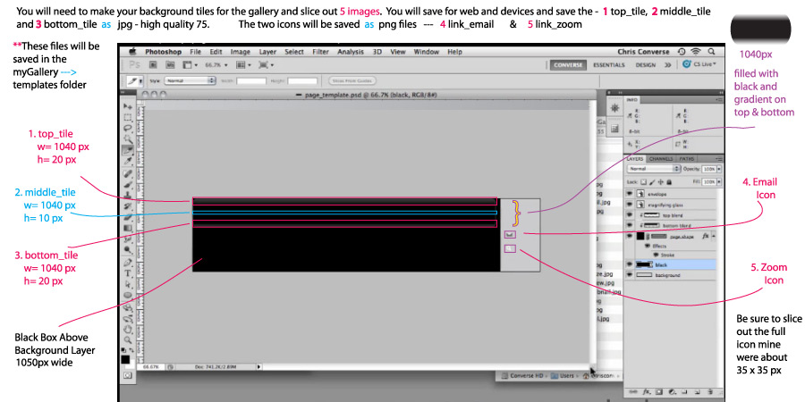Hide the bottom blend layer

(x=630, y=226)
